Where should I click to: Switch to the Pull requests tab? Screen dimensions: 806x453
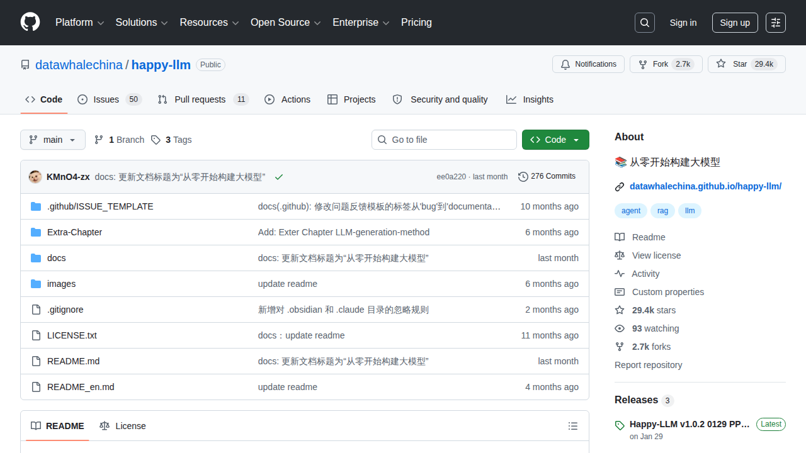click(x=203, y=99)
